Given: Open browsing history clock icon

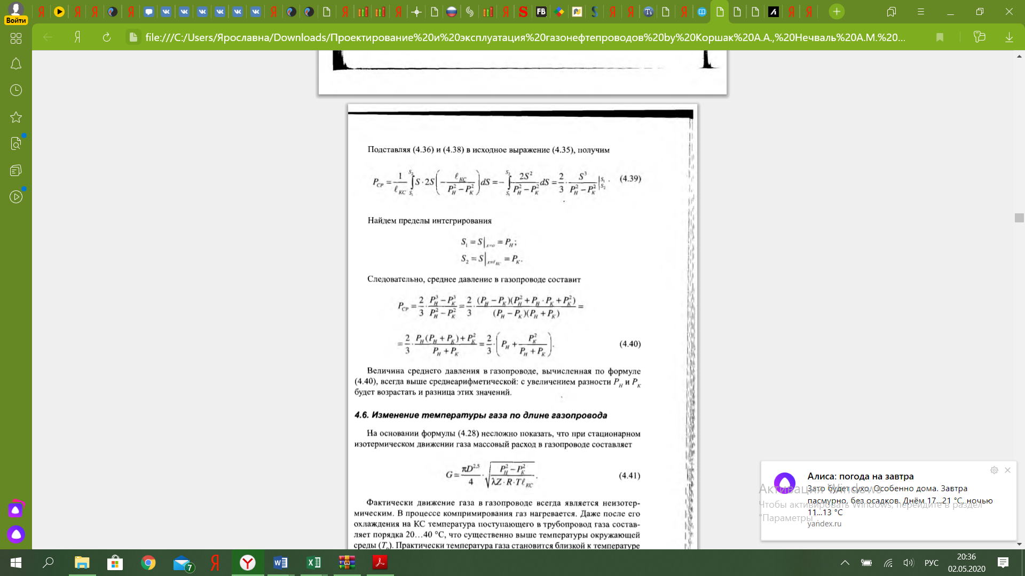Looking at the screenshot, I should pos(16,90).
